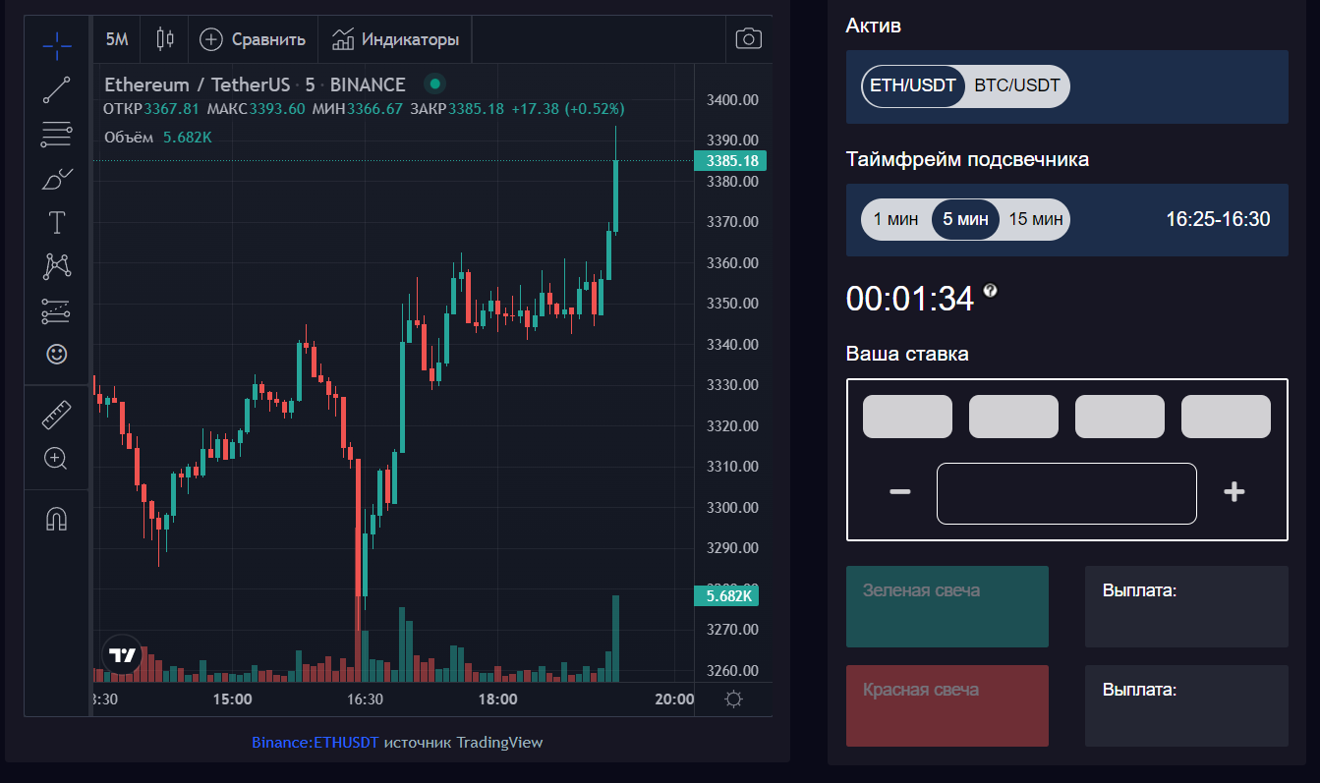The width and height of the screenshot is (1320, 783).
Task: Click the 15:00 time axis label
Action: pos(232,699)
